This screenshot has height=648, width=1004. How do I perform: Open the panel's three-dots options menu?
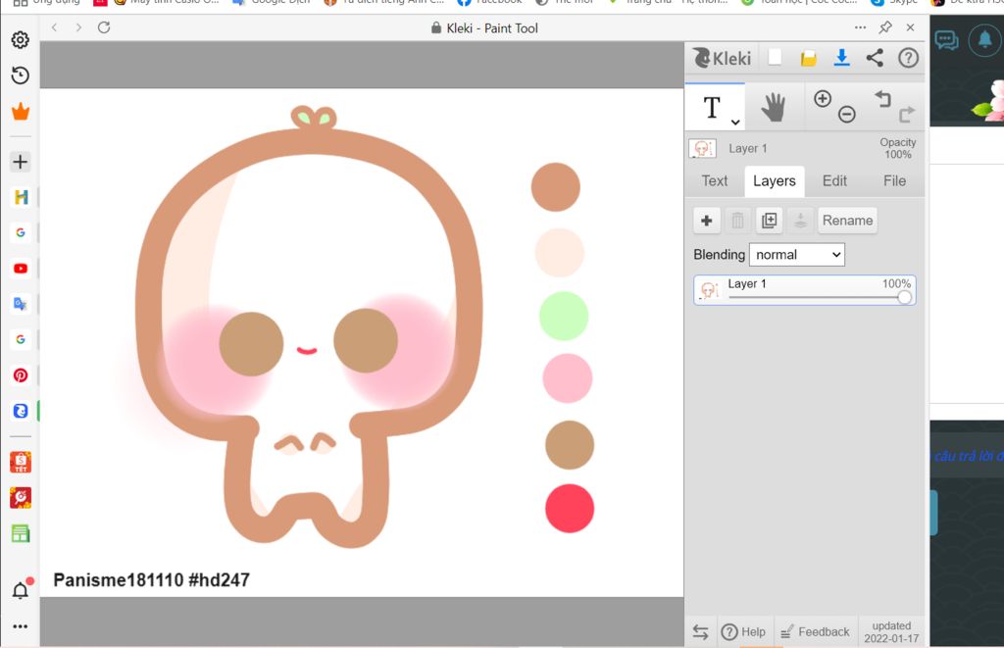(860, 27)
